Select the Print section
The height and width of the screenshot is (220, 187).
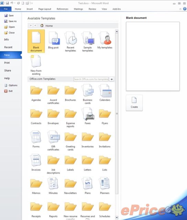(7, 63)
